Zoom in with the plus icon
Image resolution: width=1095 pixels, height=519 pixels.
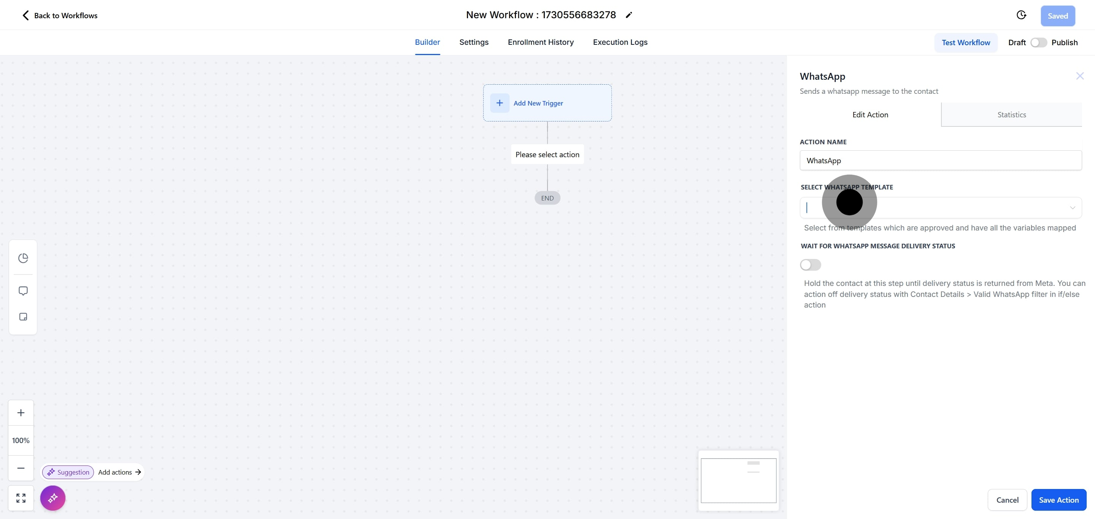pyautogui.click(x=21, y=412)
